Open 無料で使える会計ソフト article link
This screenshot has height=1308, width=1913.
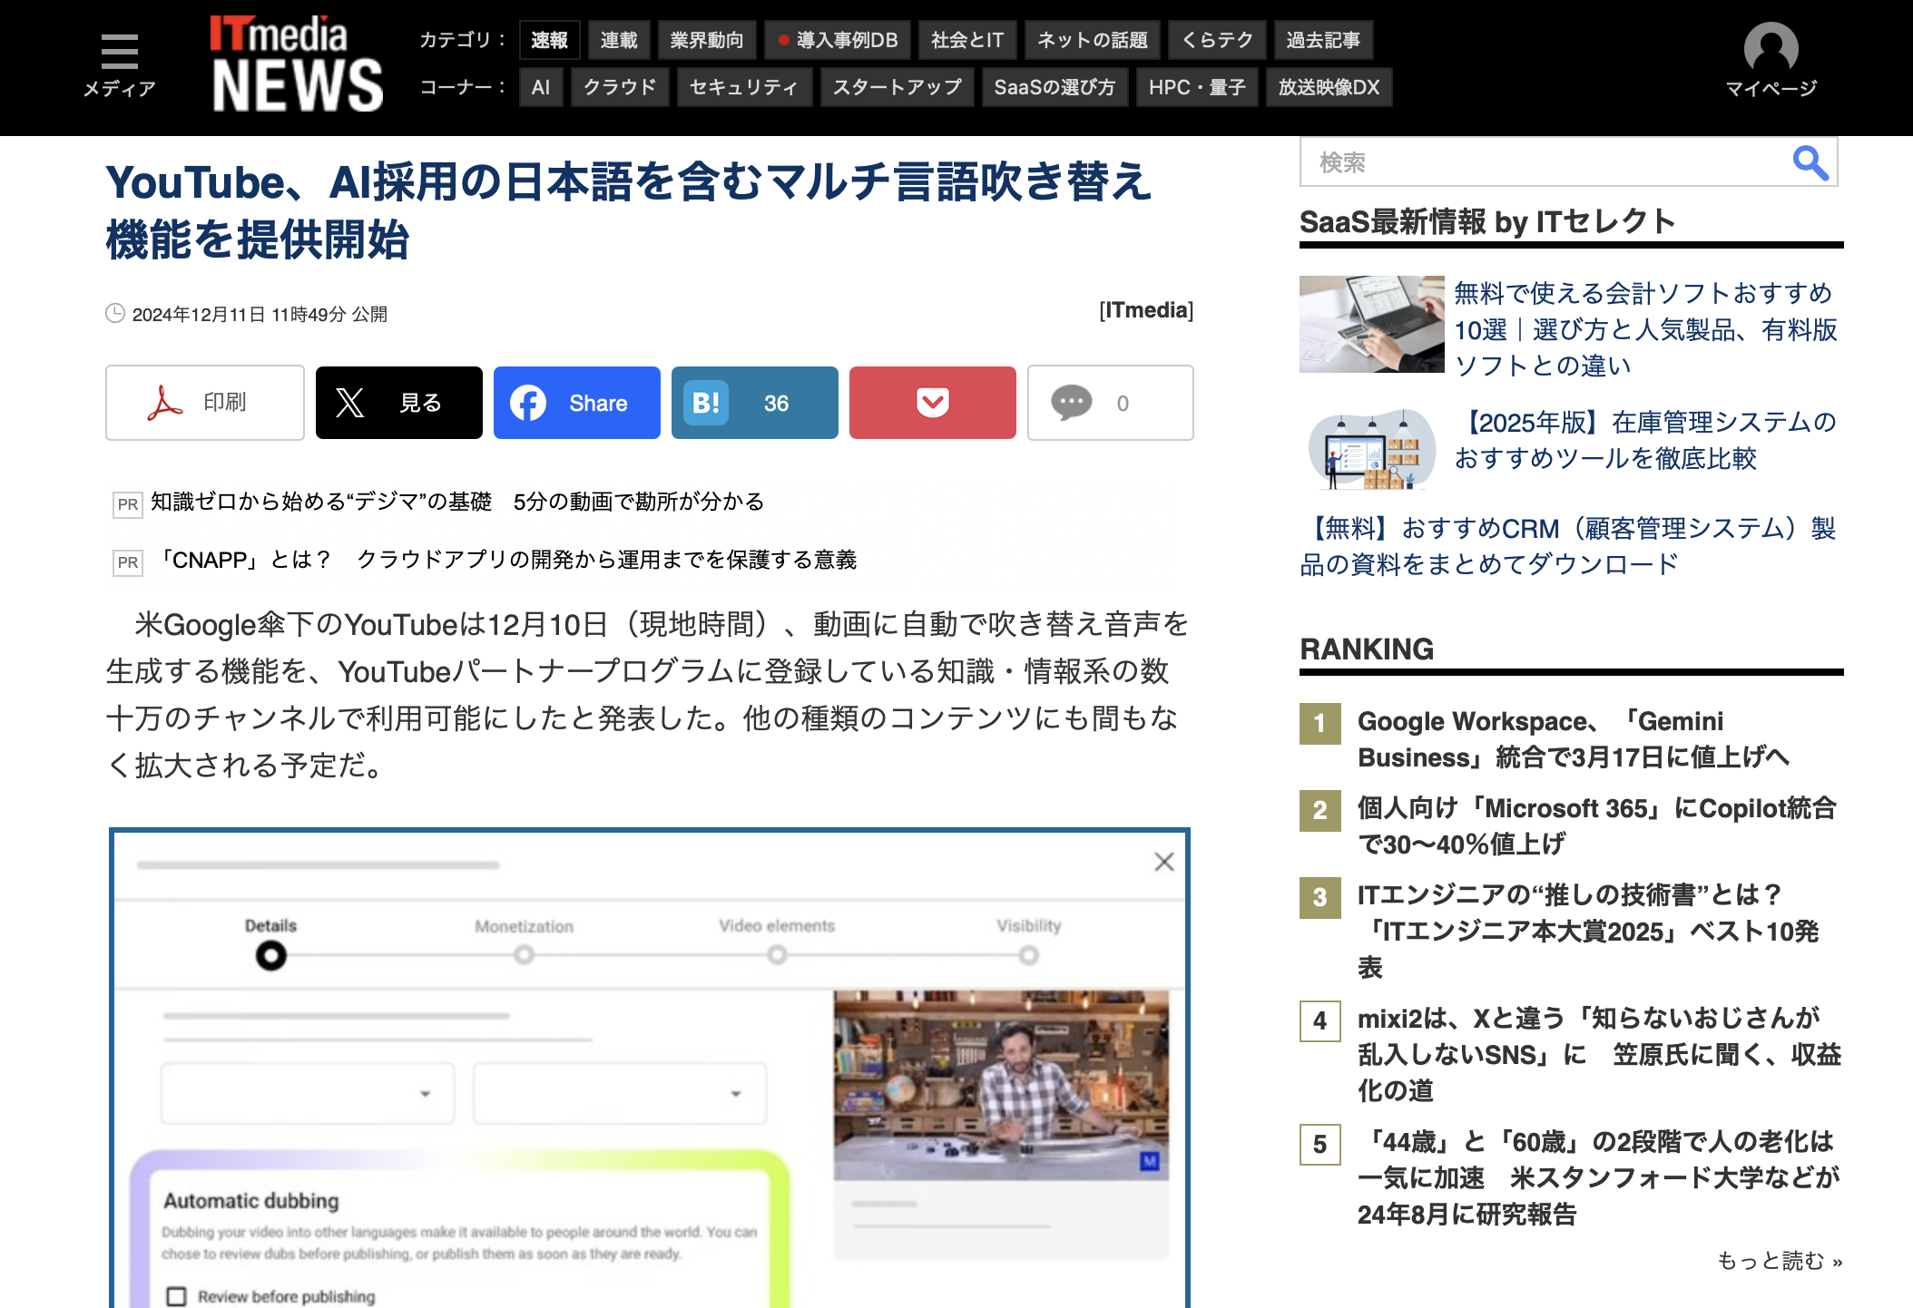[1645, 328]
